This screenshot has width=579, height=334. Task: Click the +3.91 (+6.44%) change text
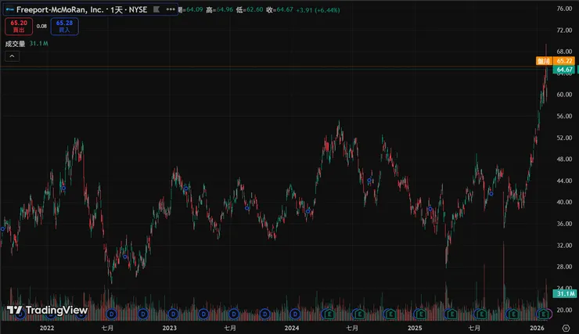tap(318, 10)
